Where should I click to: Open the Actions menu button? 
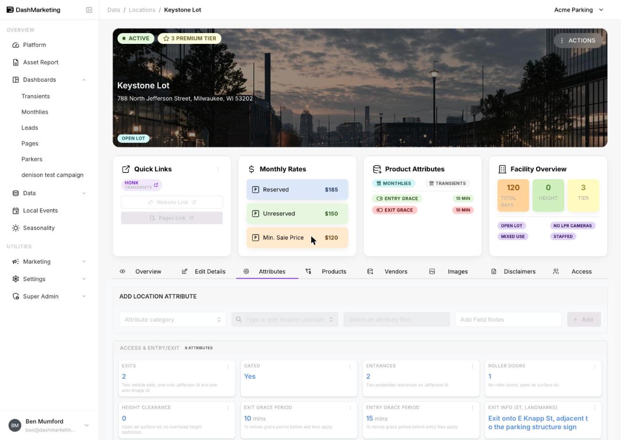(578, 41)
